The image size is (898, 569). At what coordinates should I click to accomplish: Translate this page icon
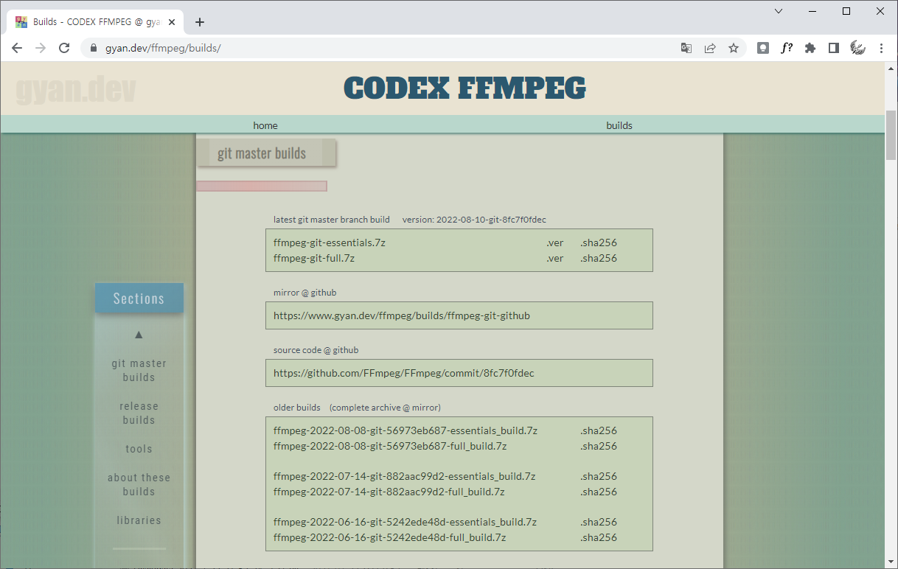(x=686, y=48)
